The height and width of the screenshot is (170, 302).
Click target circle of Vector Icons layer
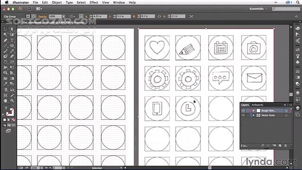286,115
